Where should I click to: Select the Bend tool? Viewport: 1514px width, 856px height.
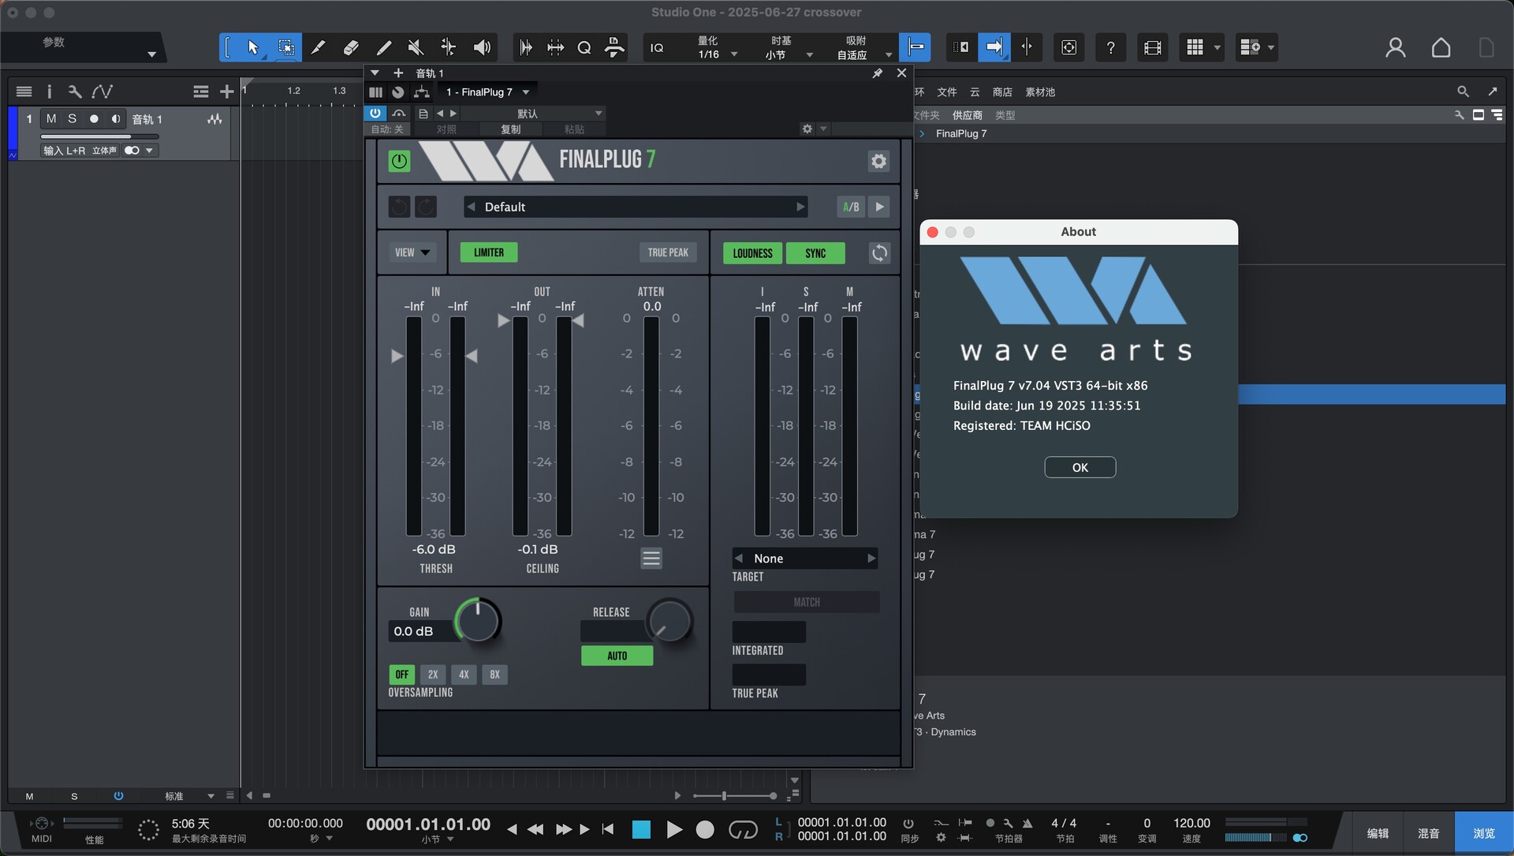[448, 47]
